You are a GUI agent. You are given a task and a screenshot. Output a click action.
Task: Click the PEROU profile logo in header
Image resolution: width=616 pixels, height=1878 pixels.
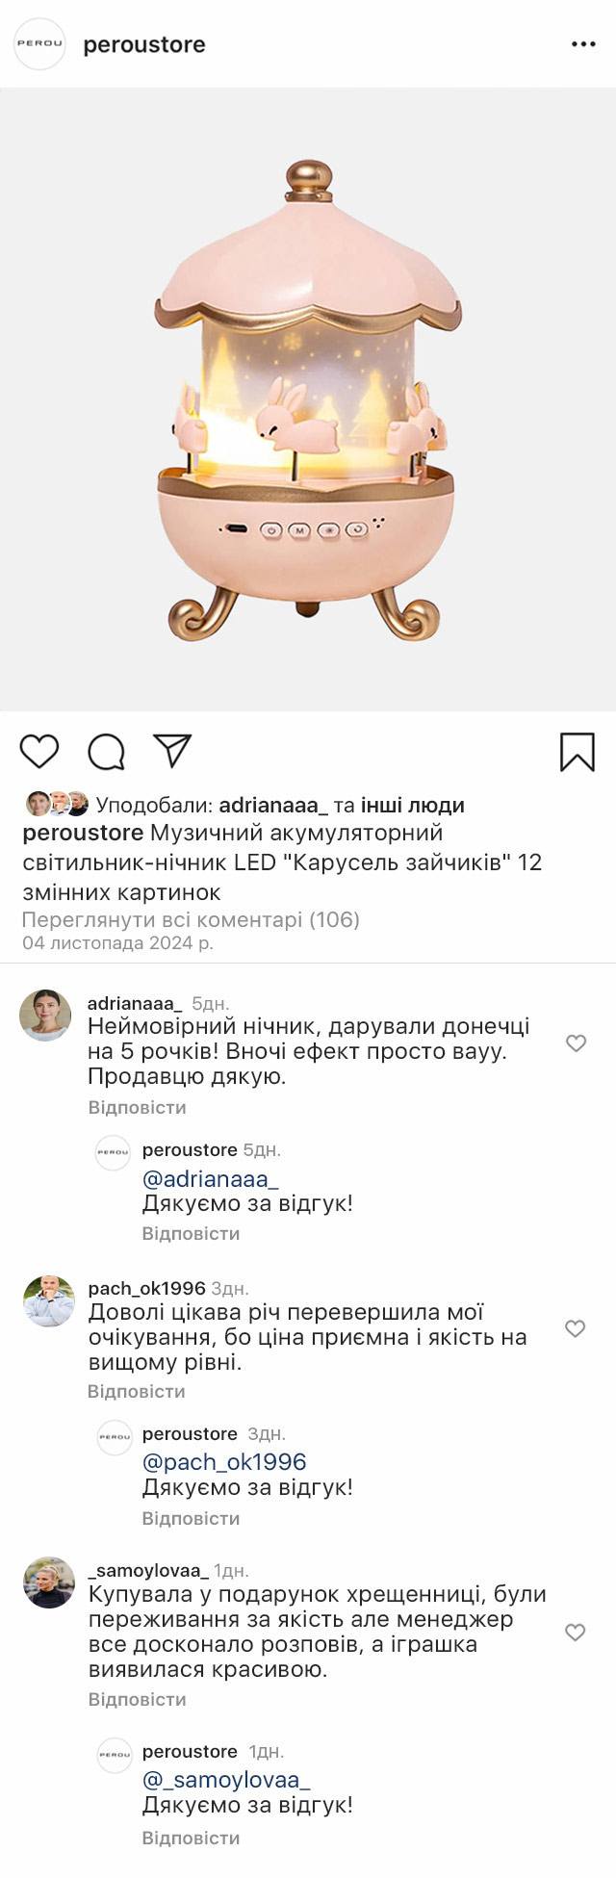coord(39,44)
